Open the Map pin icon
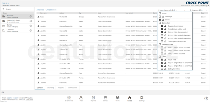The width and height of the screenshot is (210, 102). tap(81, 98)
